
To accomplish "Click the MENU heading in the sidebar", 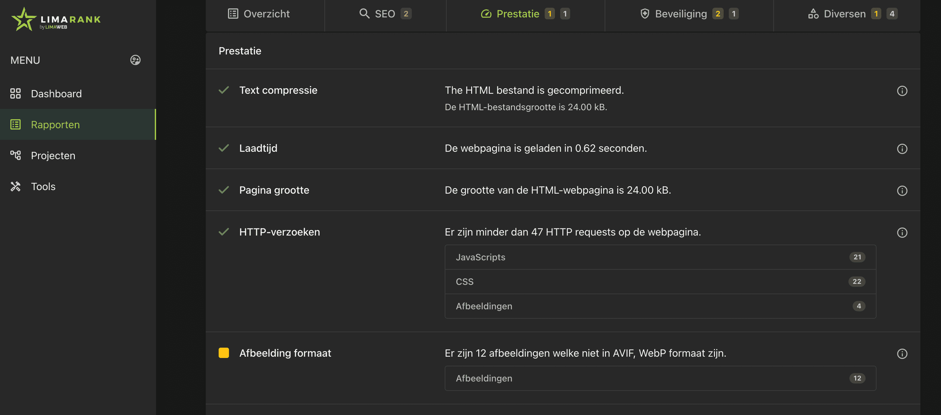I will point(25,60).
